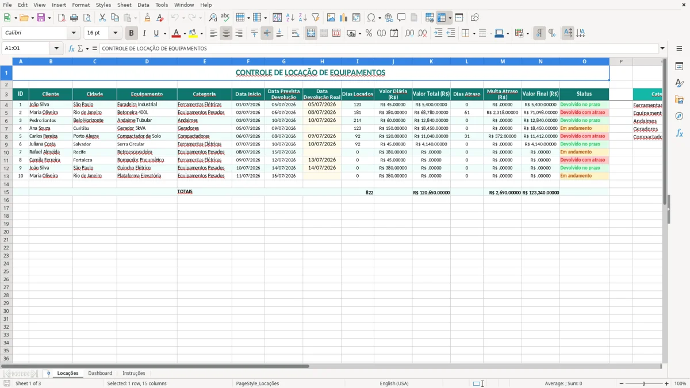The width and height of the screenshot is (690, 388).
Task: Open Find and Replace
Action: pyautogui.click(x=213, y=18)
